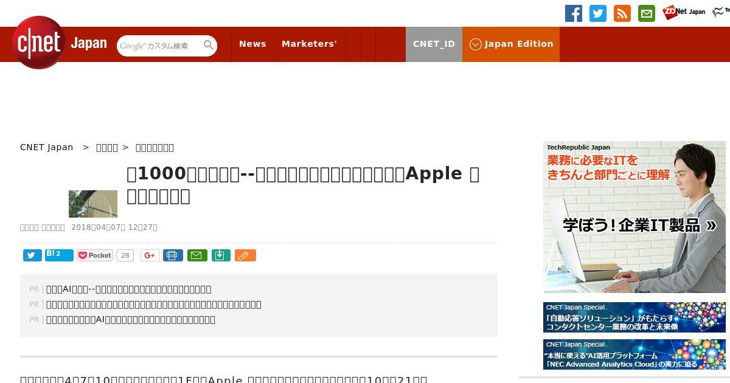Save article to Pocket
Screen dimensions: 730x383
click(95, 255)
